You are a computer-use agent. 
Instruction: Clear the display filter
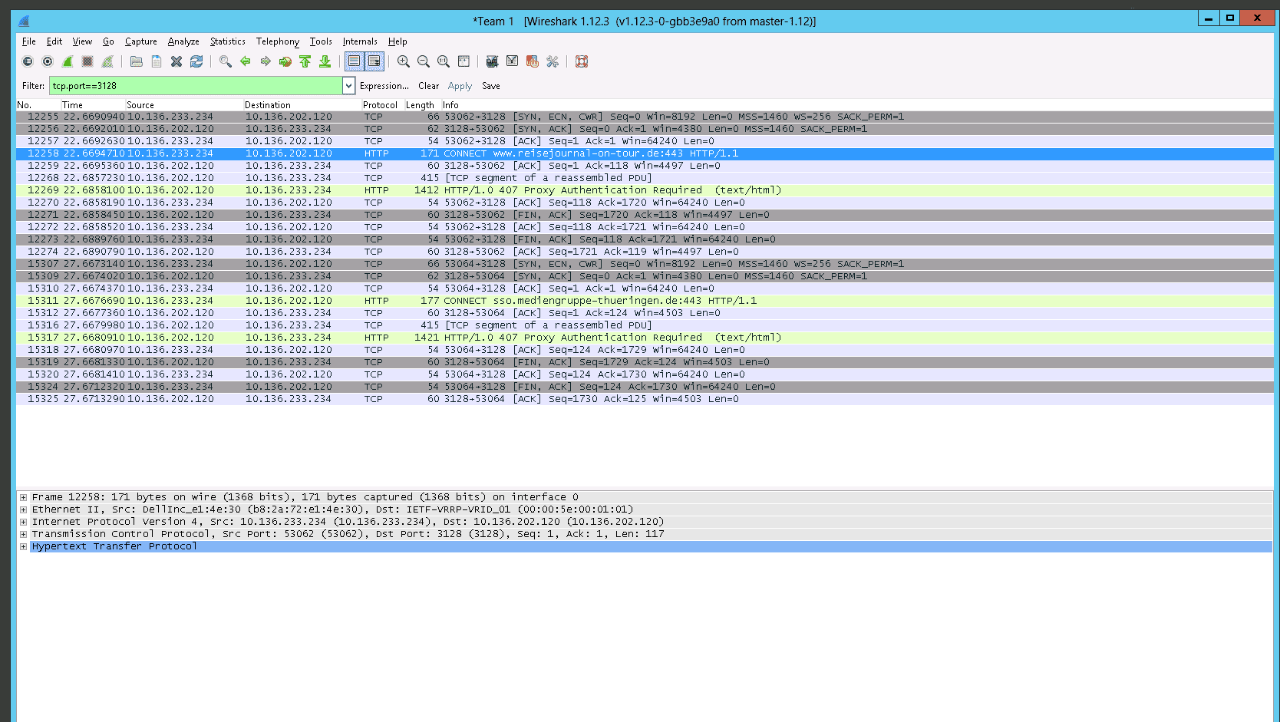(x=428, y=86)
